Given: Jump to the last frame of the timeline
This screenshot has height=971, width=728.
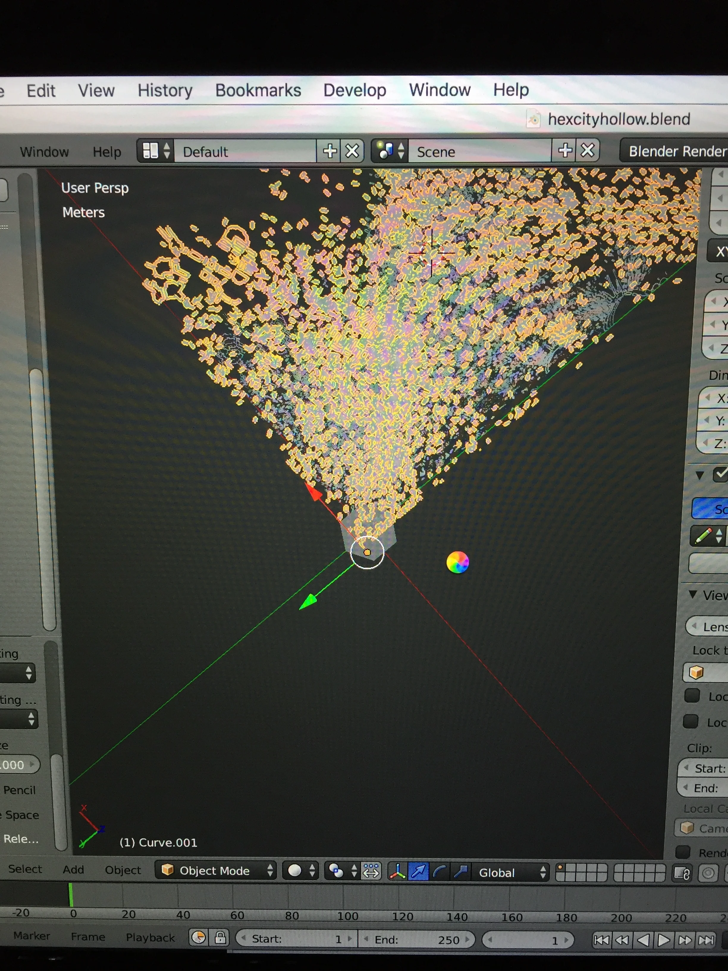Looking at the screenshot, I should tap(706, 940).
